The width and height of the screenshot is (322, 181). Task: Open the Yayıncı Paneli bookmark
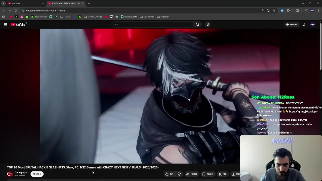pos(39,17)
